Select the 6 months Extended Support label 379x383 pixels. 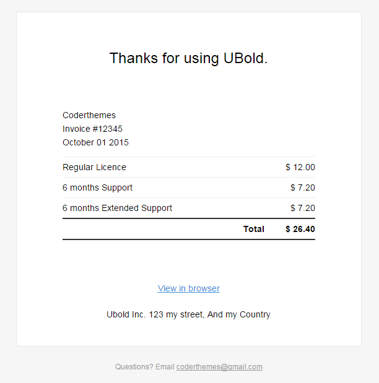[x=117, y=208]
